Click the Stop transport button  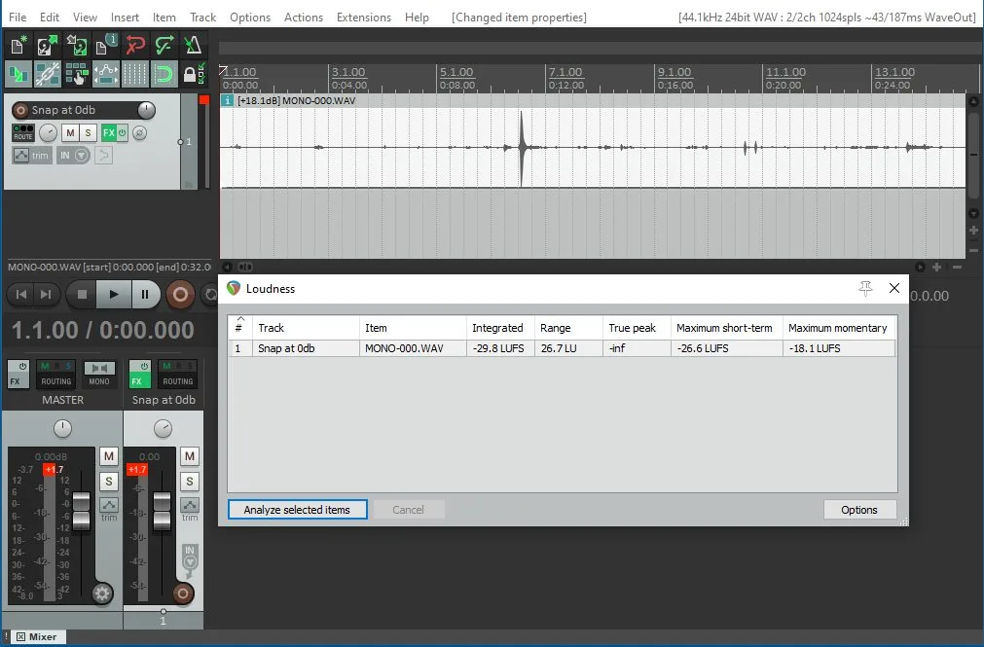pos(82,295)
